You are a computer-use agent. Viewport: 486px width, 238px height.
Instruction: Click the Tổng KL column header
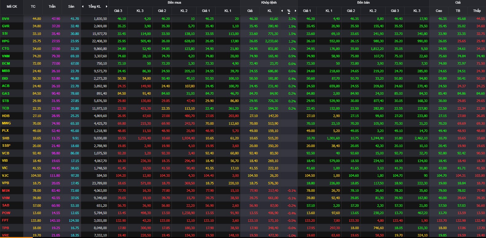[94, 6]
